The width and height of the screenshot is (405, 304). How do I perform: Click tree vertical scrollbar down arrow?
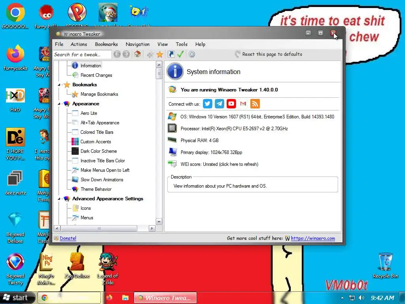pyautogui.click(x=159, y=222)
